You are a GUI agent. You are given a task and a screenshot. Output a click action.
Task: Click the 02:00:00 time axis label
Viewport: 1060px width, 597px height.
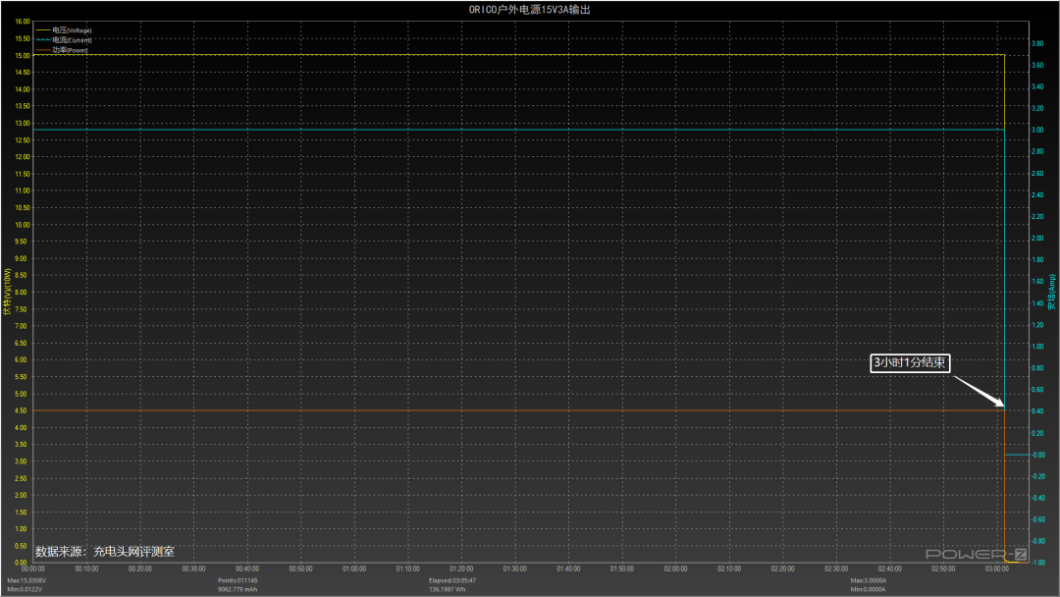pos(675,570)
